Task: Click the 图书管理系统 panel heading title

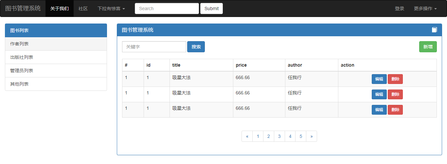Action: click(x=137, y=30)
